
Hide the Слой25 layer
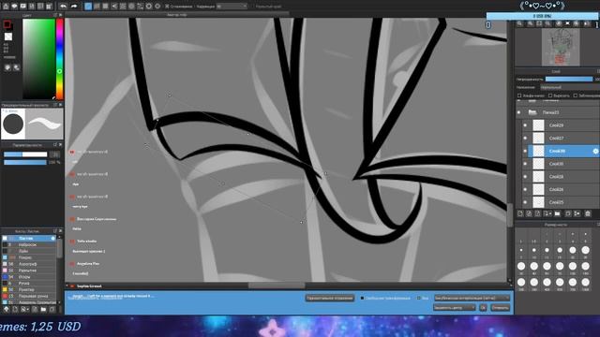pyautogui.click(x=525, y=202)
